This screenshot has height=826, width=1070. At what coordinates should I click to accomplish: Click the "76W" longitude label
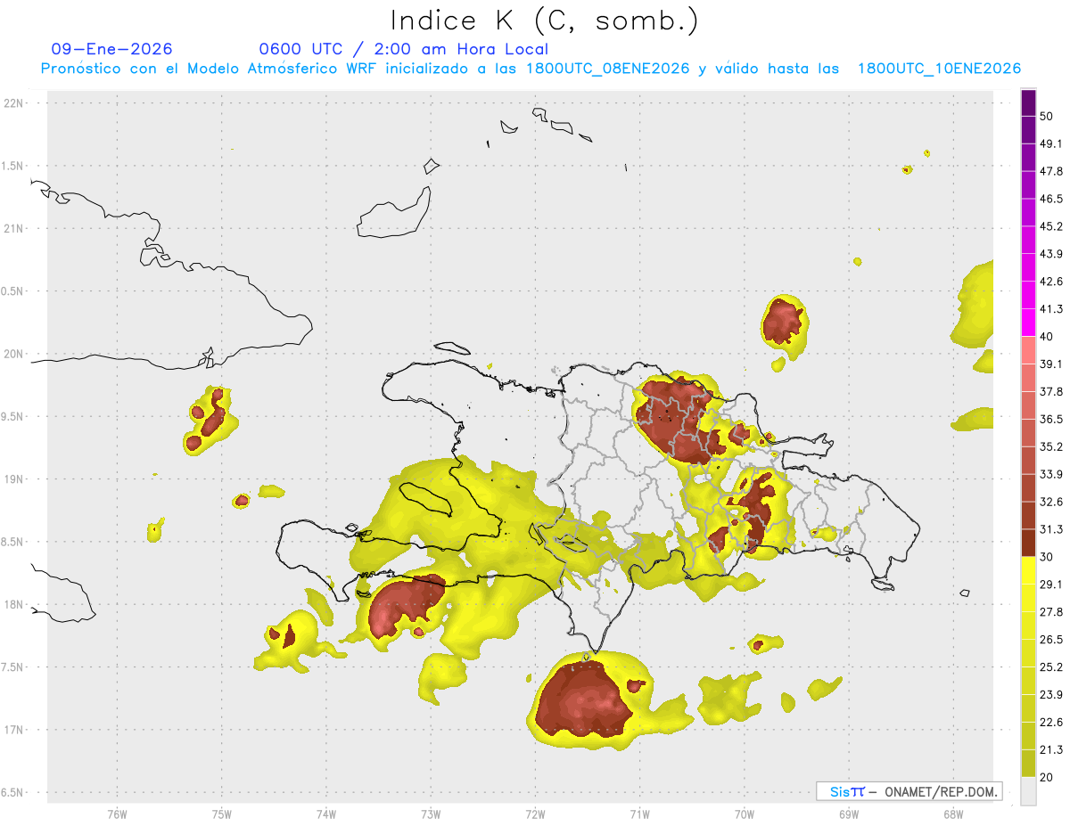pos(117,814)
